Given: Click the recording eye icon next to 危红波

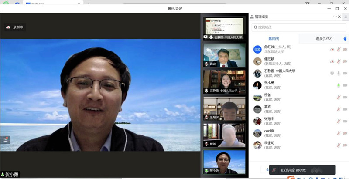Looking at the screenshot, I should click(332, 49).
